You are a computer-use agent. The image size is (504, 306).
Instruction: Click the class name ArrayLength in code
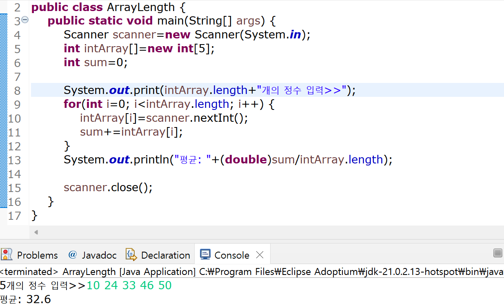(x=140, y=7)
